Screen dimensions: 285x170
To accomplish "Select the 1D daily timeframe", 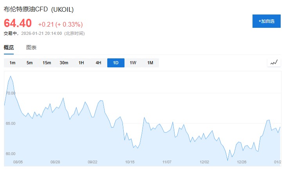I will click(x=115, y=63).
